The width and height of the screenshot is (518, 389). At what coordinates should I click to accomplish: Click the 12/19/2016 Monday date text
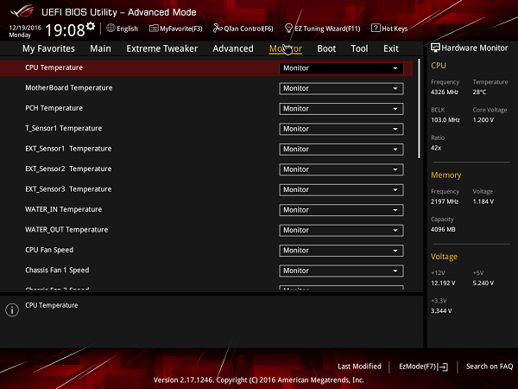(x=25, y=31)
